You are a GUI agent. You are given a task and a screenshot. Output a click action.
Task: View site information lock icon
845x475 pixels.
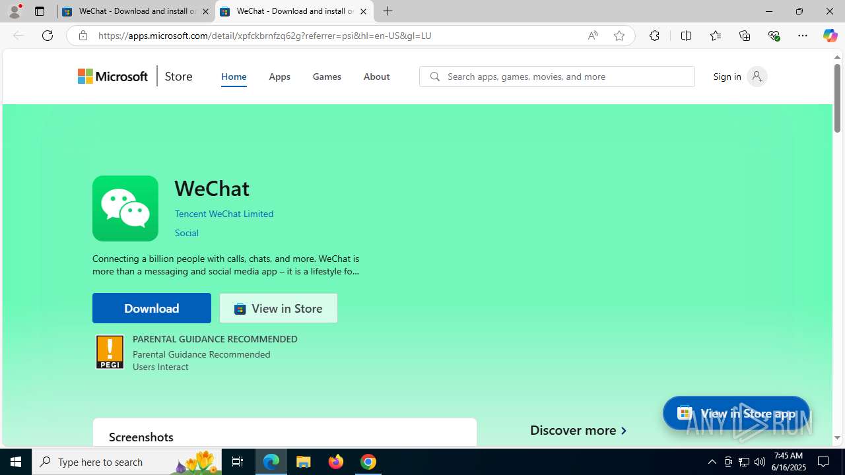tap(83, 36)
